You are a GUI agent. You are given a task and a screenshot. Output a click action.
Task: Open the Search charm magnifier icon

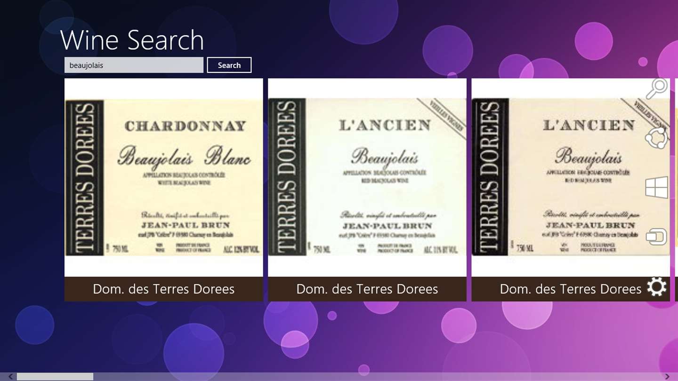pyautogui.click(x=657, y=88)
